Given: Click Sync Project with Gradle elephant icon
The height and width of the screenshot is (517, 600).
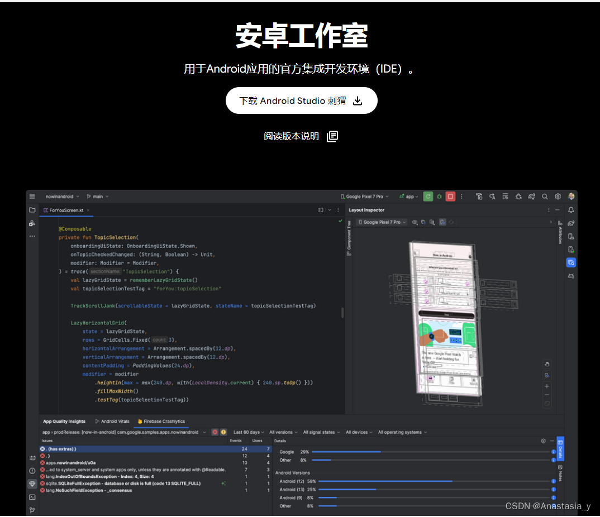Looking at the screenshot, I should (531, 196).
